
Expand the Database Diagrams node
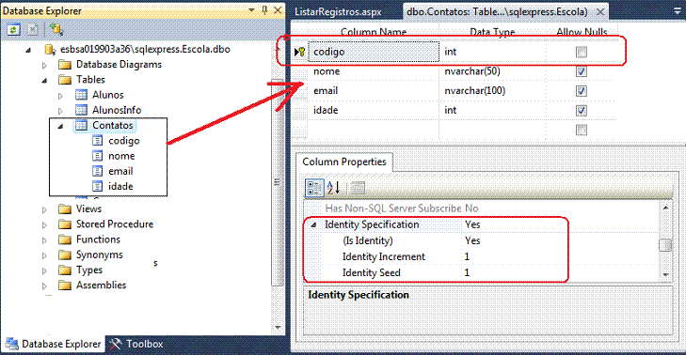tap(44, 66)
